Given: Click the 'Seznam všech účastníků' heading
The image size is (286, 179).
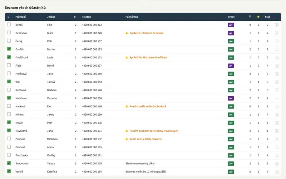Looking at the screenshot, I should (25, 8).
